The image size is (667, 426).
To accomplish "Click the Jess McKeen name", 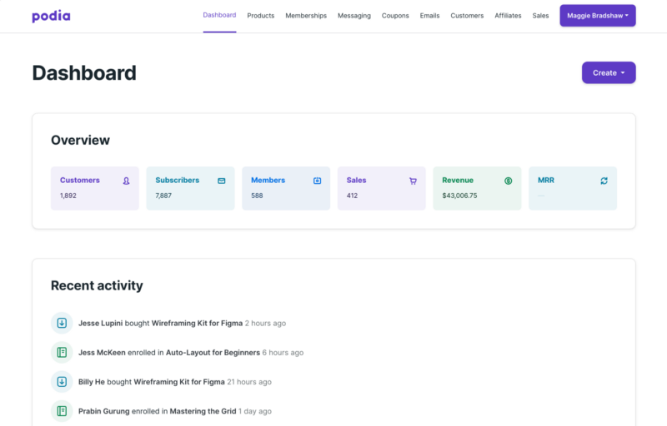I will [x=102, y=352].
